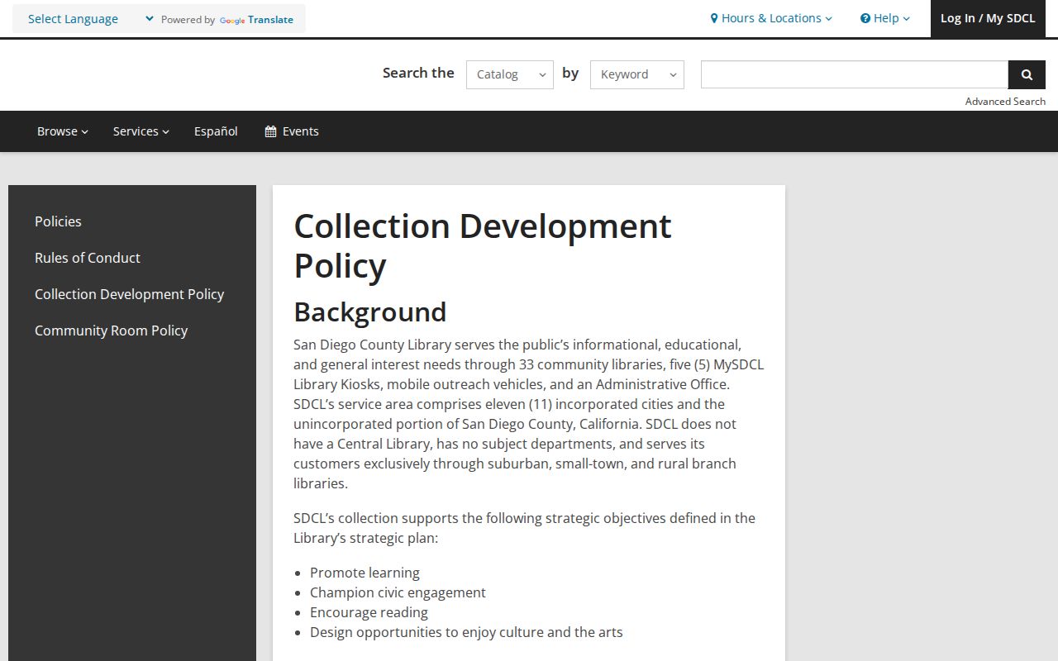
Task: Click the "Promote learning" bullet
Action: point(365,573)
